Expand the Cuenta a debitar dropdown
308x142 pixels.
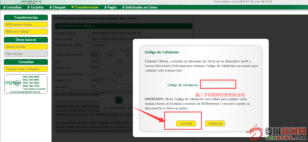pyautogui.click(x=116, y=33)
